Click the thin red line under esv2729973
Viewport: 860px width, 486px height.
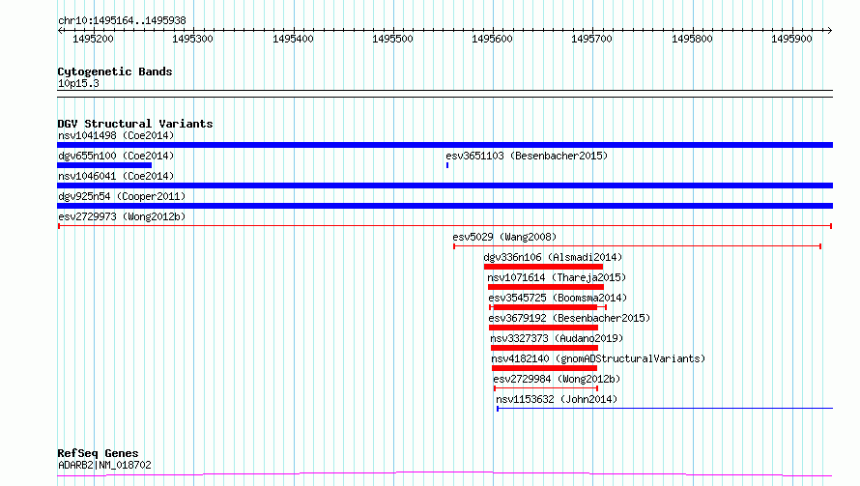pos(444,226)
